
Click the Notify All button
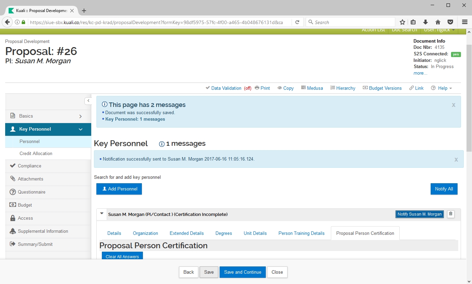pyautogui.click(x=444, y=189)
